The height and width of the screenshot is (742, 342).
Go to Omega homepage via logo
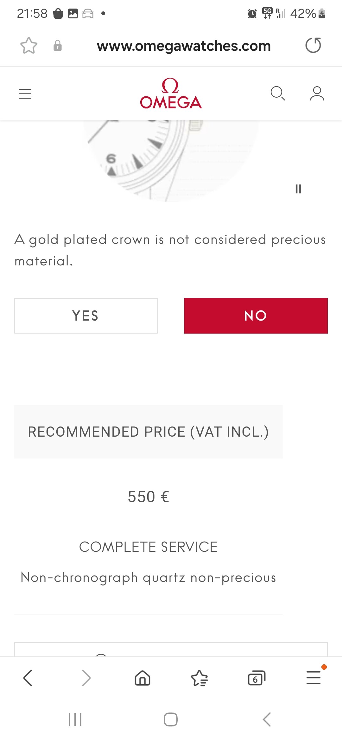tap(171, 94)
